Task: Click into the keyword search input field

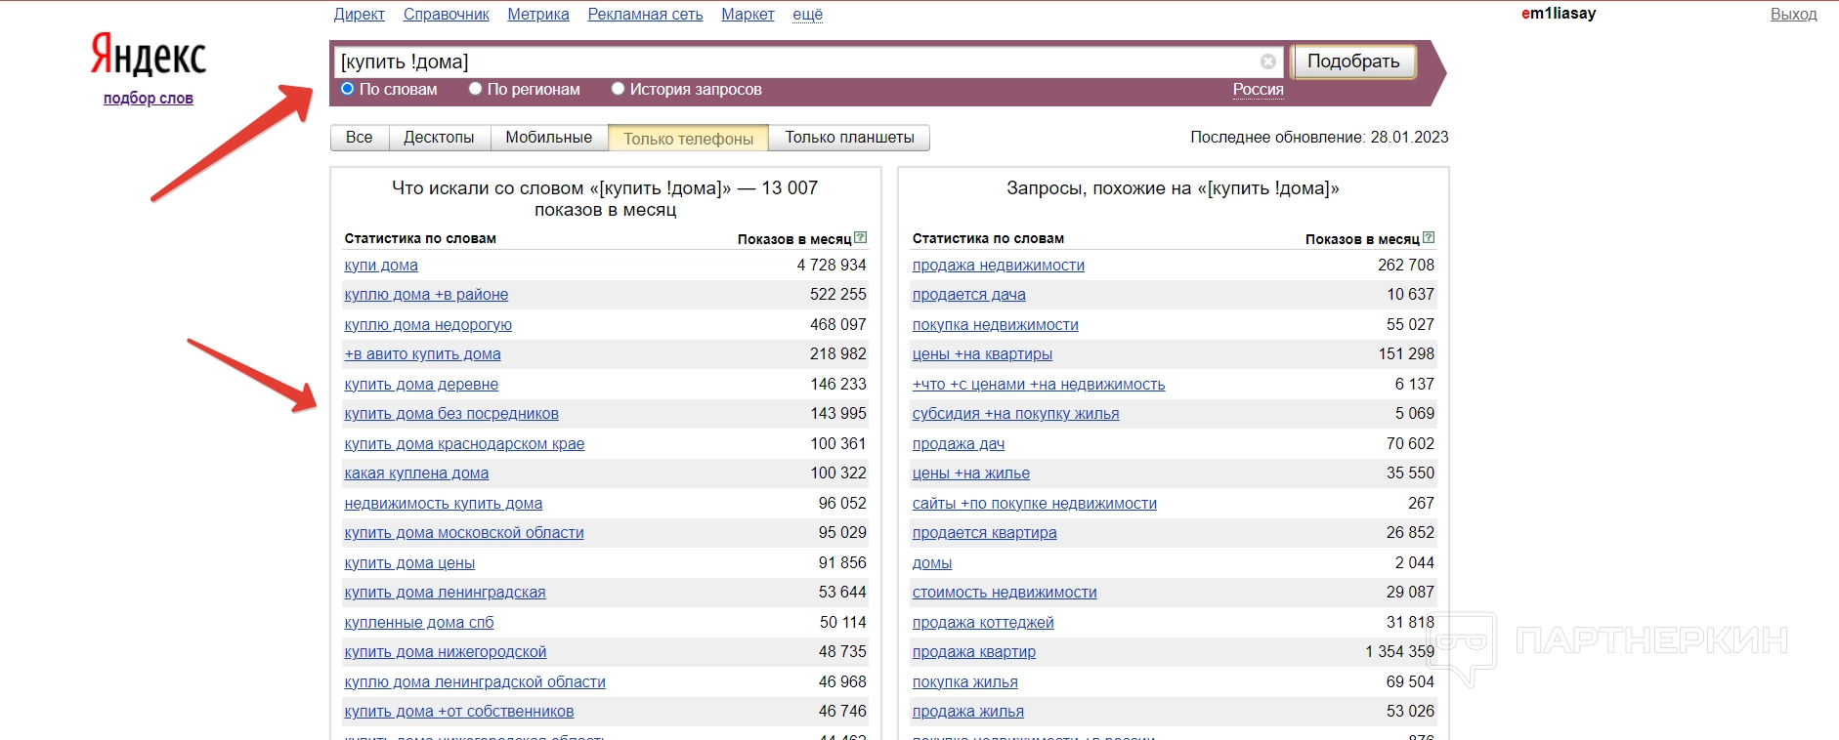Action: pos(791,62)
